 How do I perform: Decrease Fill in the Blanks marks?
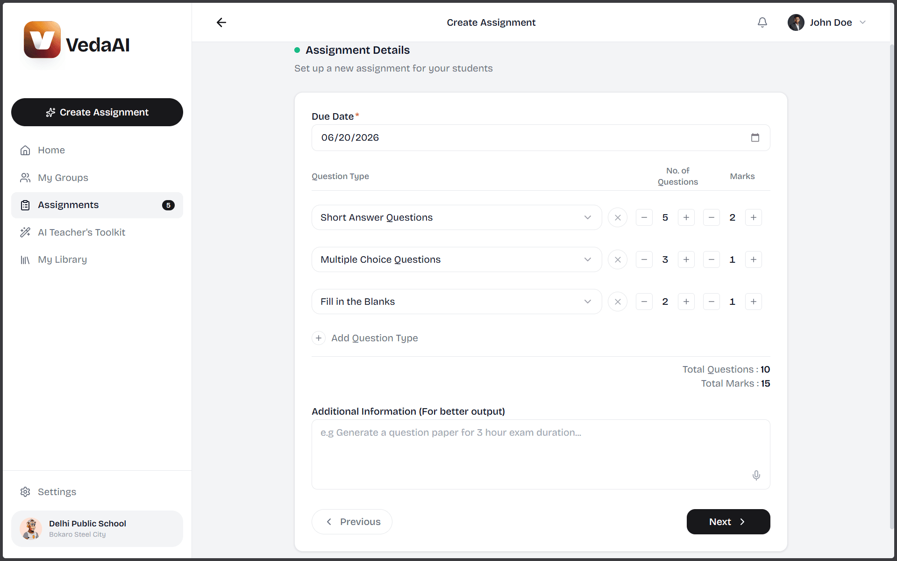point(712,302)
